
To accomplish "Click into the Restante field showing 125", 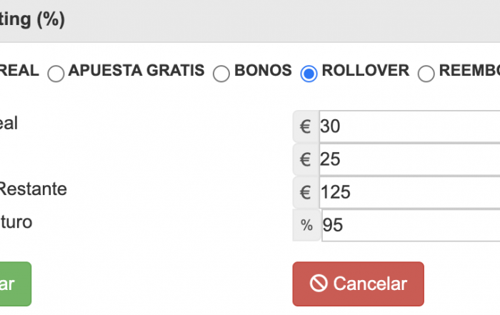I will point(409,193).
